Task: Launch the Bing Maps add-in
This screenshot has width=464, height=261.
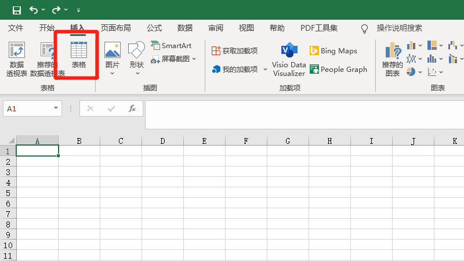Action: pyautogui.click(x=333, y=51)
